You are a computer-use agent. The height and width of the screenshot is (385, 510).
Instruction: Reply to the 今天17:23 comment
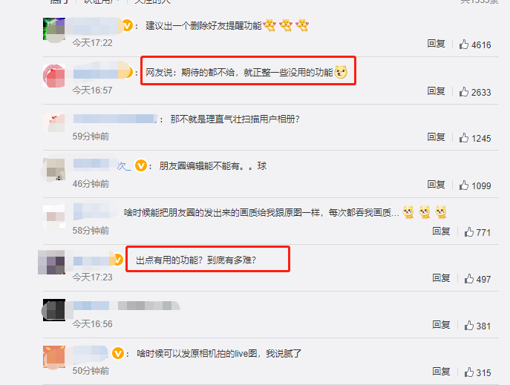pos(442,277)
